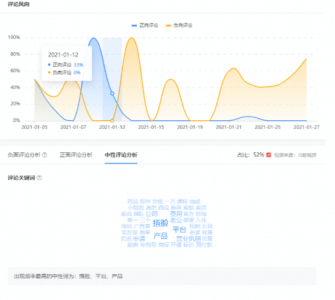Click x-axis date 2021-01-12
Screen dimensions: 335x300
(x=112, y=127)
